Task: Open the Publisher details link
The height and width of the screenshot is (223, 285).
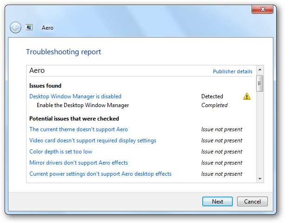Action: pos(232,71)
